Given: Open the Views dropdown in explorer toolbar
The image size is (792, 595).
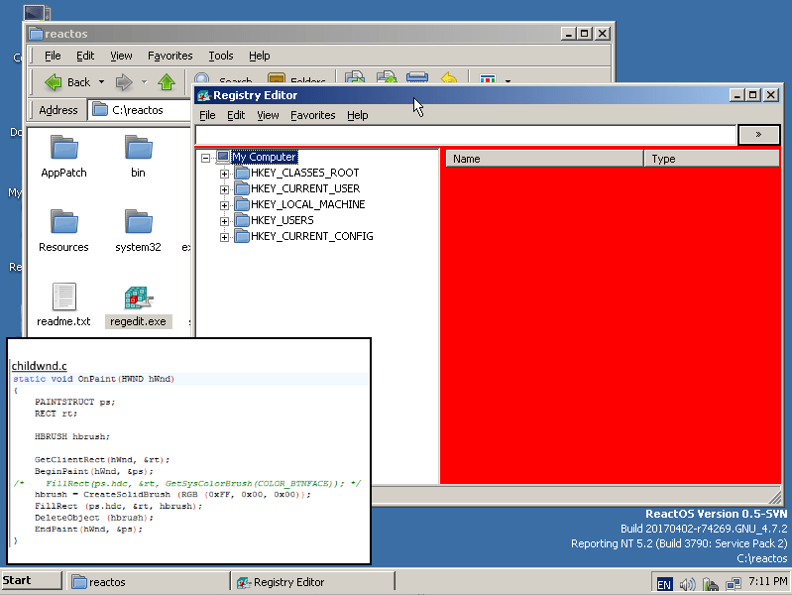Looking at the screenshot, I should click(x=508, y=81).
